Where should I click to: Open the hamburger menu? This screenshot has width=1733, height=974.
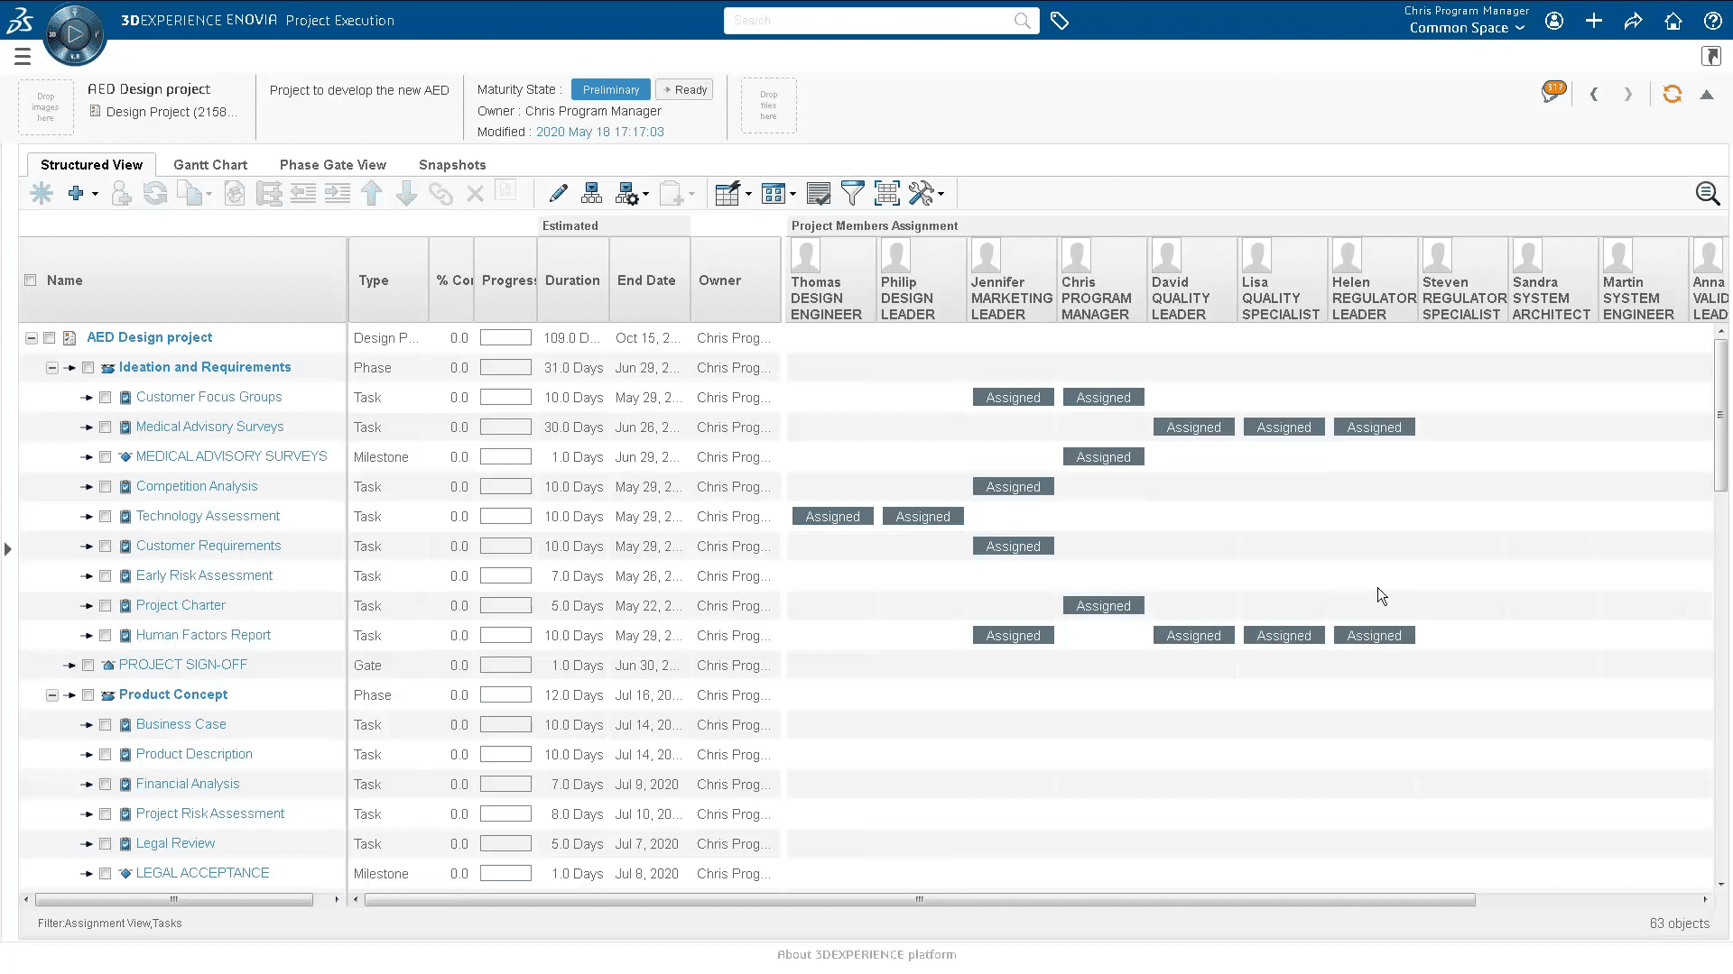(x=23, y=57)
